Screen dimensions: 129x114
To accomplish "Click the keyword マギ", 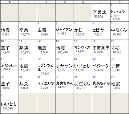I will (115, 48).
